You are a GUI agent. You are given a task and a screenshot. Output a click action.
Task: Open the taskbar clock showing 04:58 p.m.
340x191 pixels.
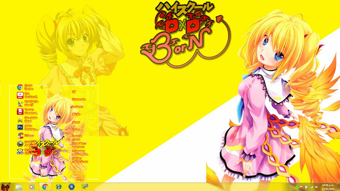coord(328,187)
